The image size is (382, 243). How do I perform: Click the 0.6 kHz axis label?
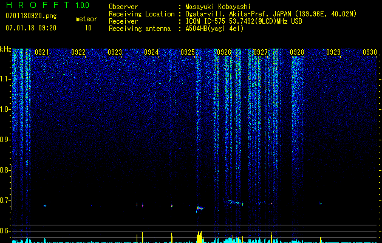(4, 231)
